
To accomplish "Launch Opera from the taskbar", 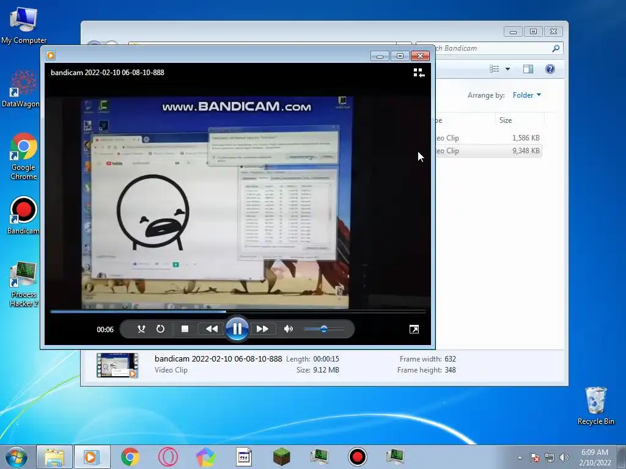I will tap(168, 457).
